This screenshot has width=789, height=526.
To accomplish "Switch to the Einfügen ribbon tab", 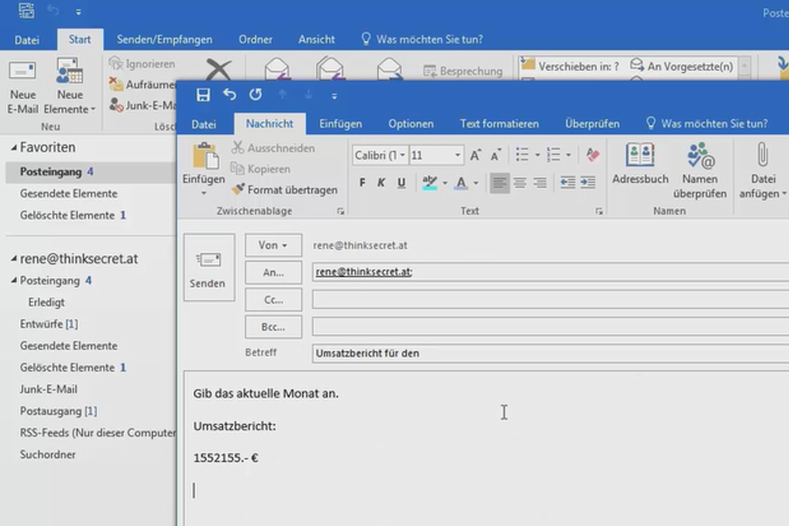I will pyautogui.click(x=341, y=123).
